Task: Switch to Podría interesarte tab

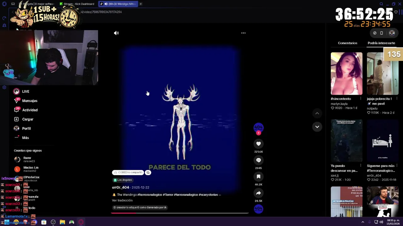Action: pyautogui.click(x=381, y=43)
